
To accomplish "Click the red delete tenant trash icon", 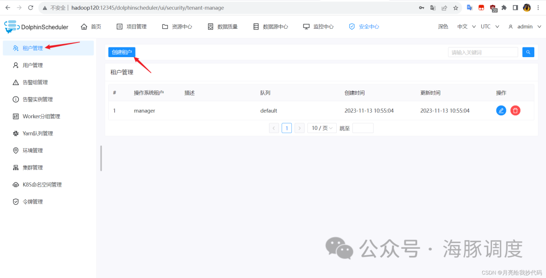I will tap(515, 111).
